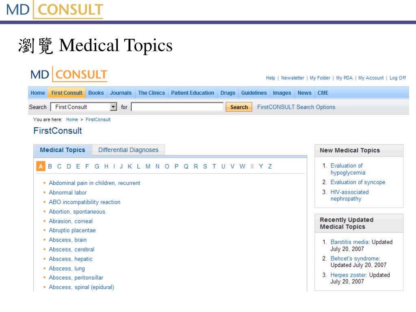
Task: Open Abscess, peritonsillar topic
Action: (x=76, y=277)
